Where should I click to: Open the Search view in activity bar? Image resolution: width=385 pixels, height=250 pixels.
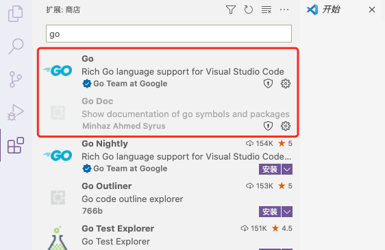click(16, 46)
